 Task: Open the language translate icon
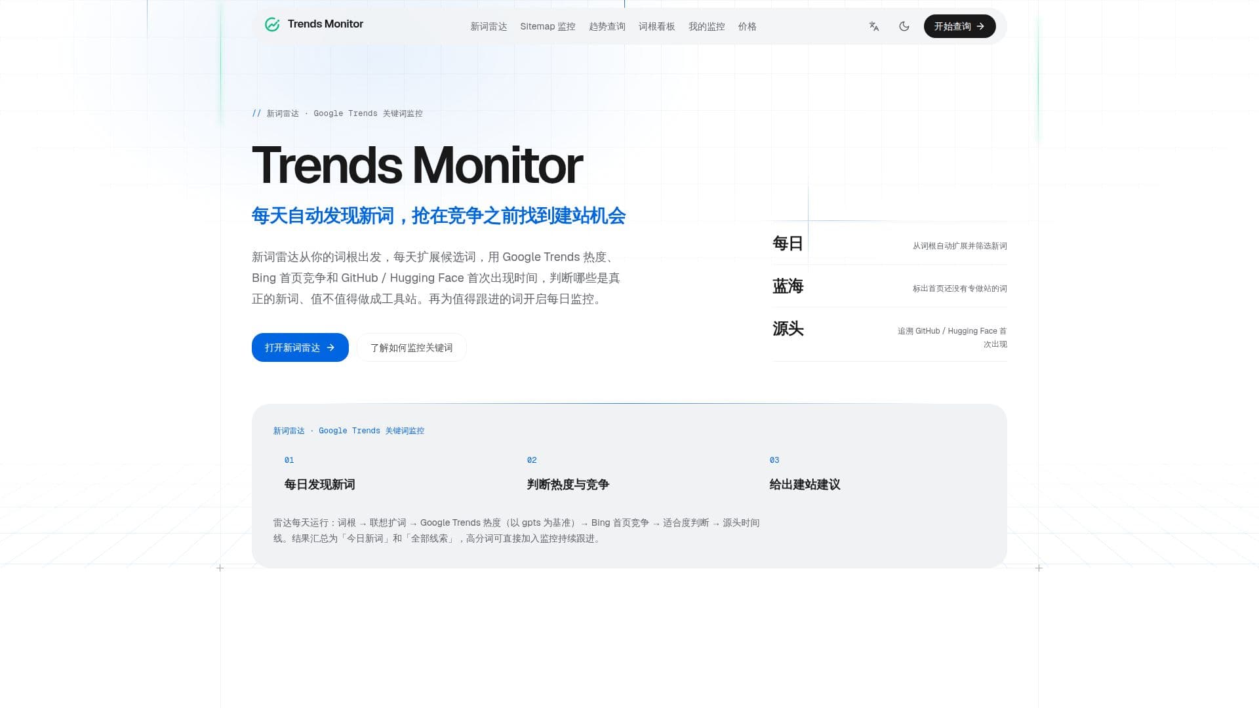(874, 26)
